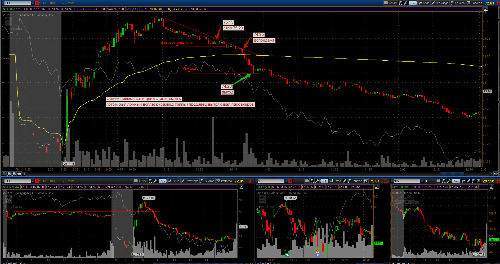Open wrench settings in STT 5m chart
This screenshot has width=500, height=264.
coord(155,181)
